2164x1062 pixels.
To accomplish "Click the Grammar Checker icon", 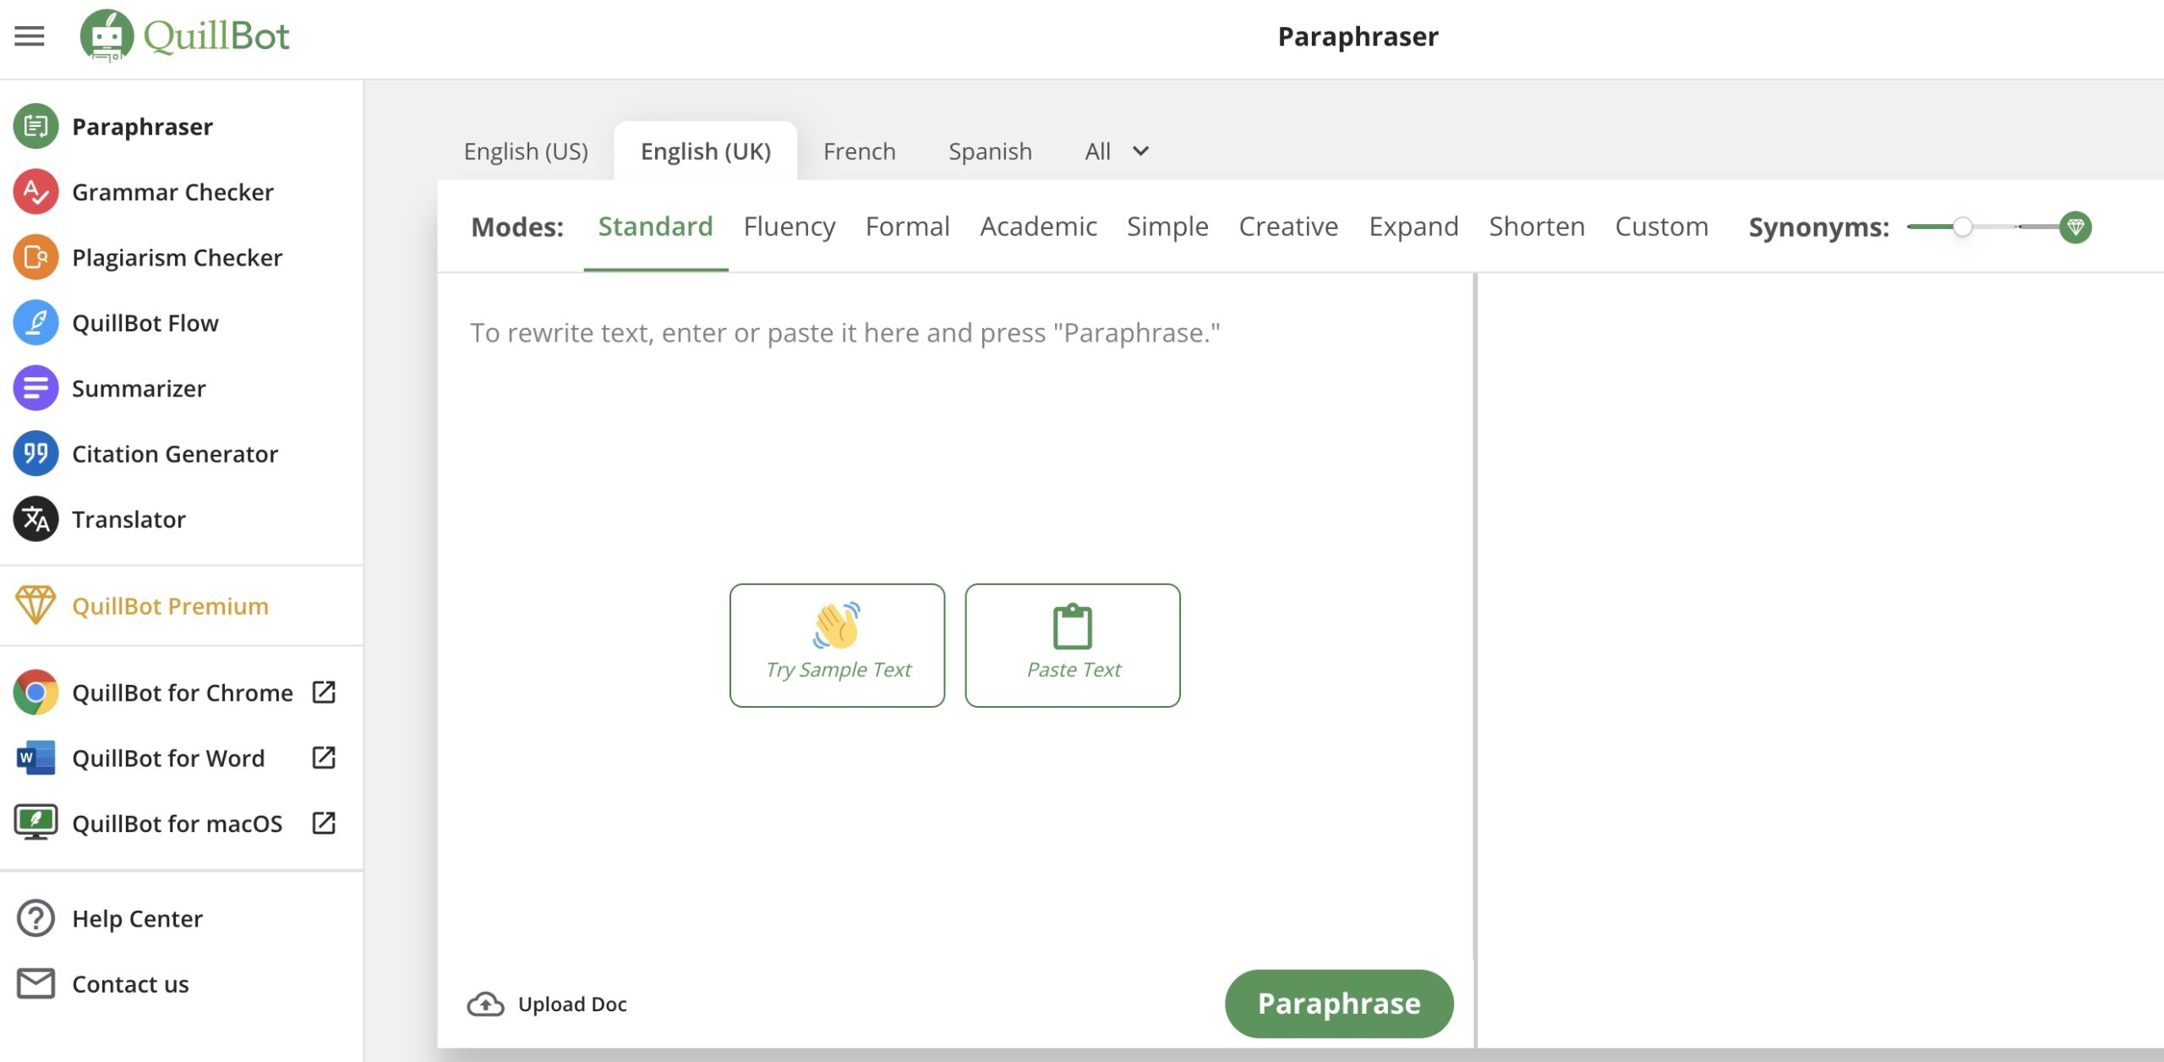I will point(36,192).
